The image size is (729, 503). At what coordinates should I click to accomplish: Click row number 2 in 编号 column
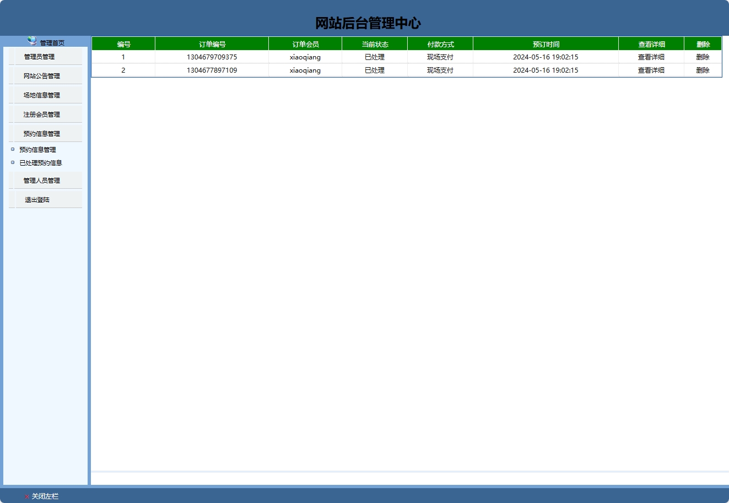click(123, 70)
